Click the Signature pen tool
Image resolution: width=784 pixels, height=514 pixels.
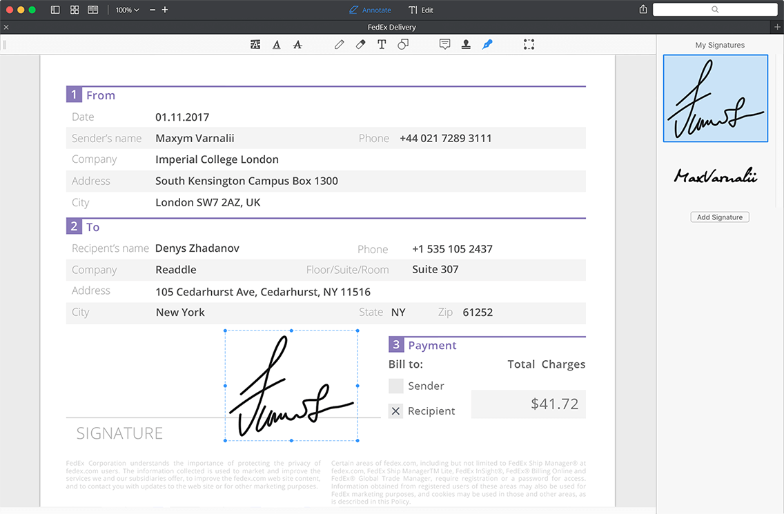[487, 44]
